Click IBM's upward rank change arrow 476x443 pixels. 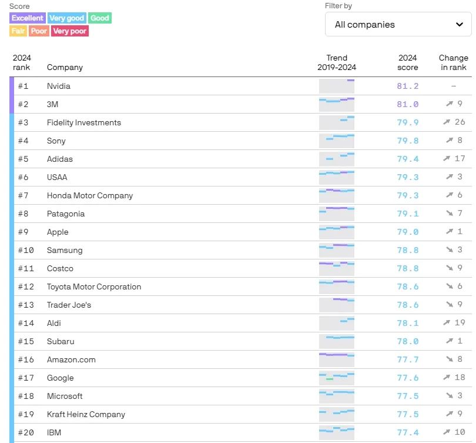446,432
